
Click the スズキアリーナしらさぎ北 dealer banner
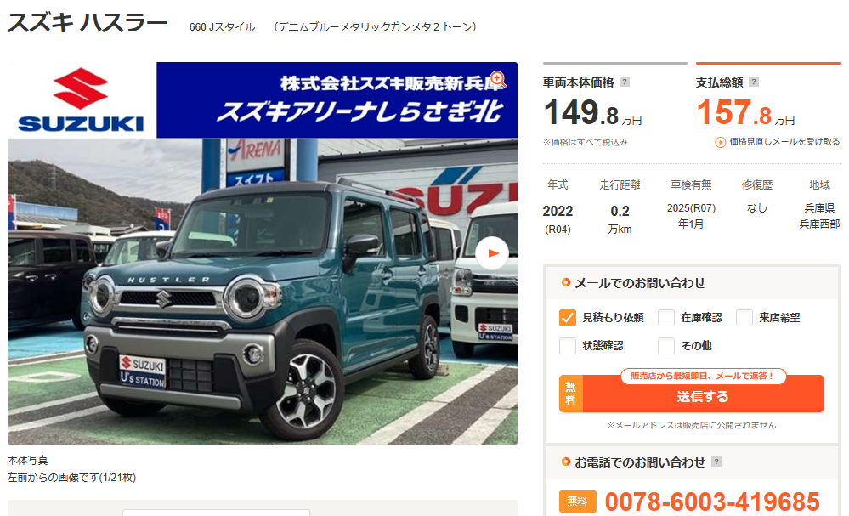tap(337, 100)
